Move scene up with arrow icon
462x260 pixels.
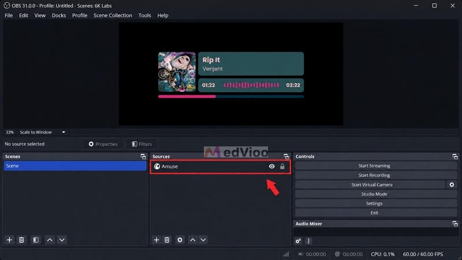pos(50,240)
